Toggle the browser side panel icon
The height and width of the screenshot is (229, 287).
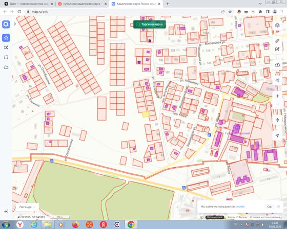click(268, 12)
